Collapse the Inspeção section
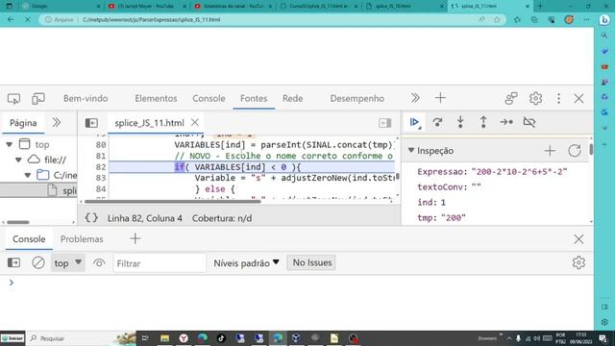 tap(411, 150)
